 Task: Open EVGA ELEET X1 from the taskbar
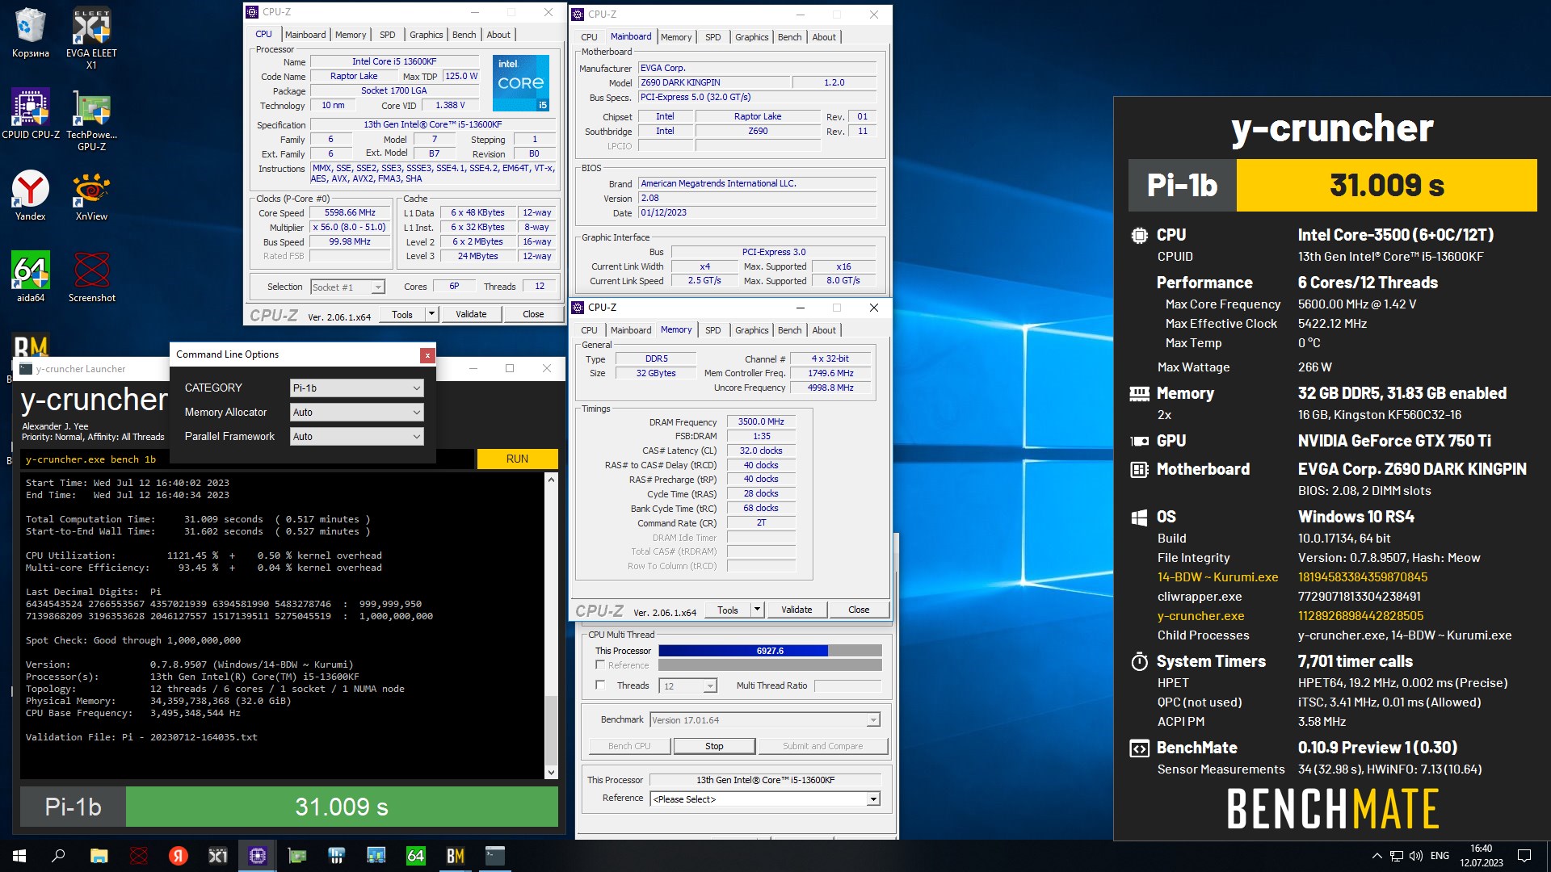pos(218,856)
